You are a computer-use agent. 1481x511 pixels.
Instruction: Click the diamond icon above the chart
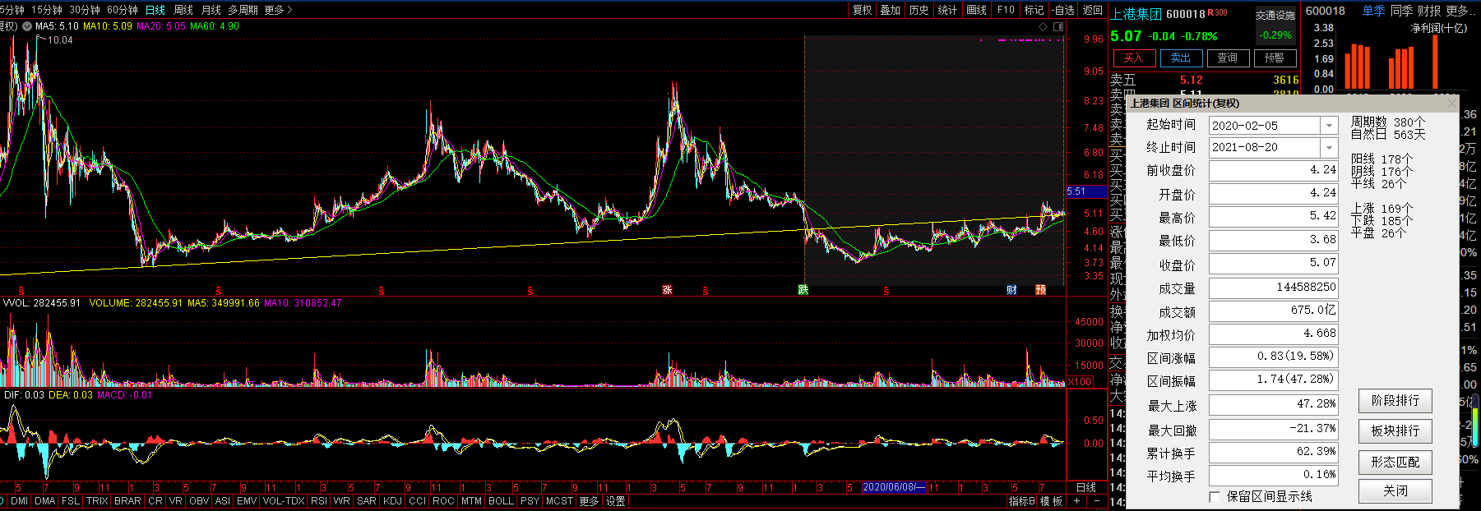coord(1044,26)
